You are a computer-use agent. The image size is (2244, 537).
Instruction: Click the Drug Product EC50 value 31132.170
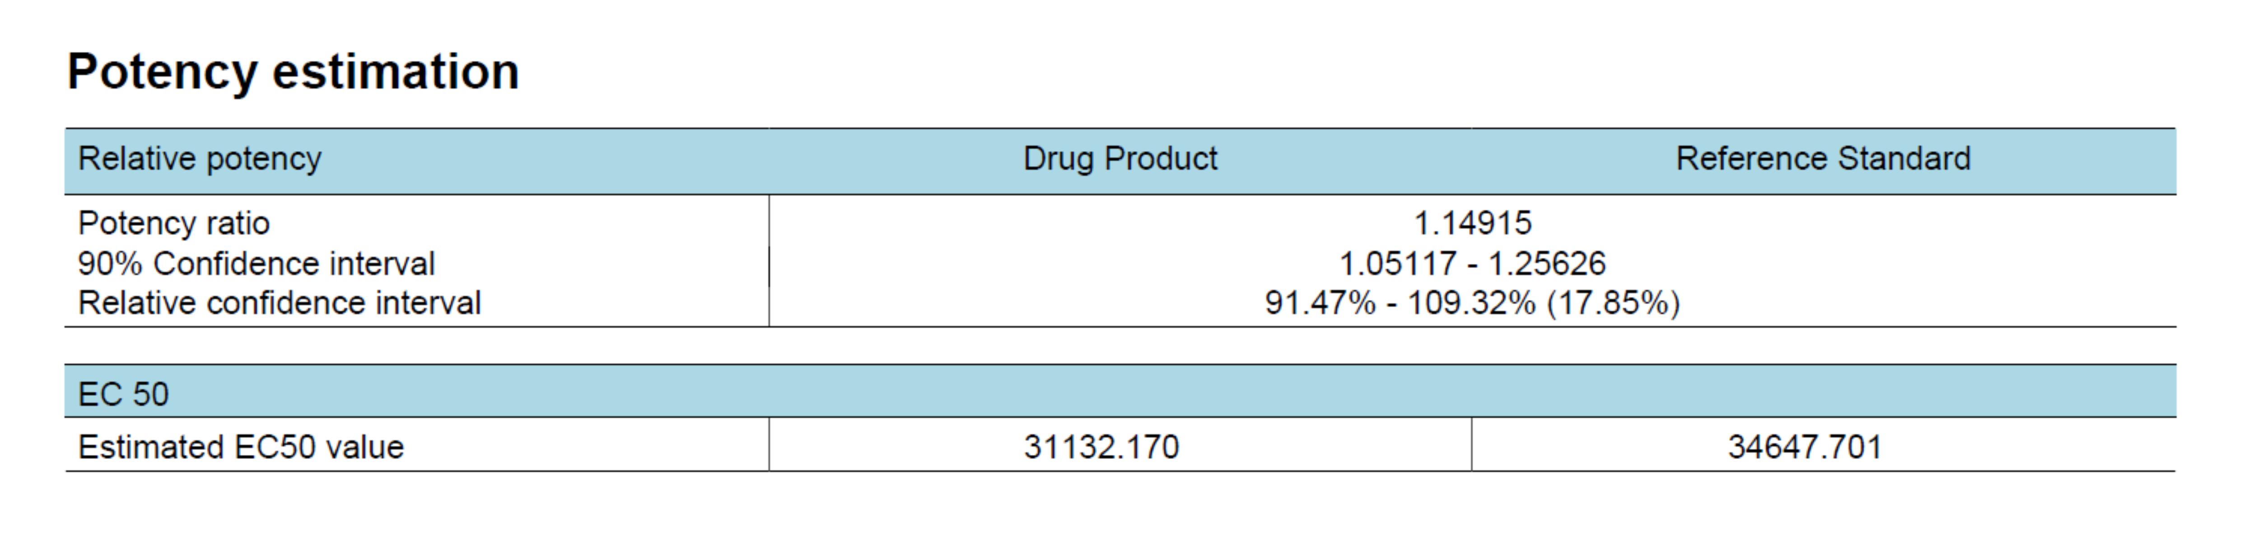pyautogui.click(x=1101, y=447)
